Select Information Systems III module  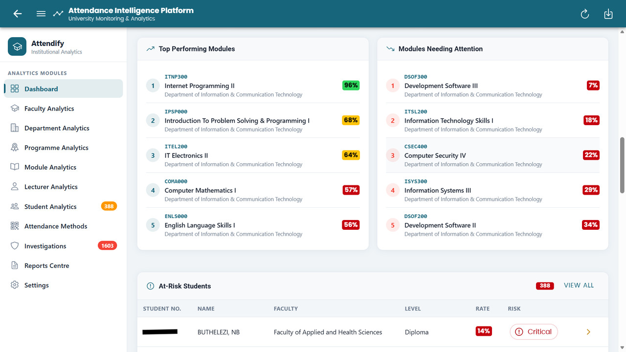pyautogui.click(x=492, y=190)
